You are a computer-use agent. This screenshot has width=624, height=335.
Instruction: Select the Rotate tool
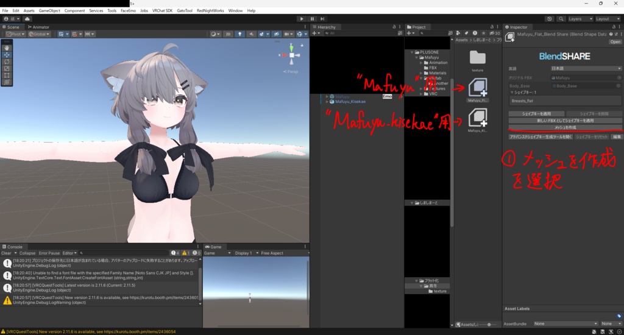coord(7,62)
